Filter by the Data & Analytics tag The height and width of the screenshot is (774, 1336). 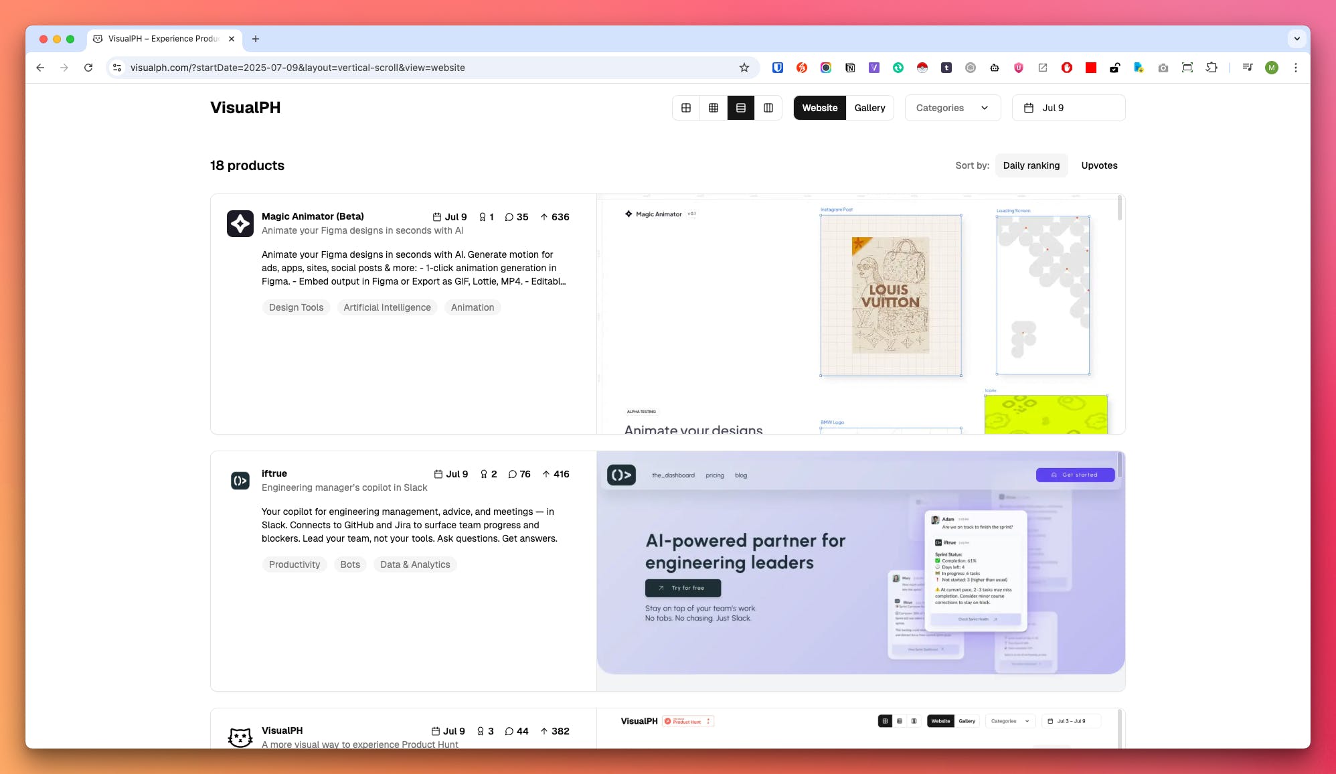415,564
